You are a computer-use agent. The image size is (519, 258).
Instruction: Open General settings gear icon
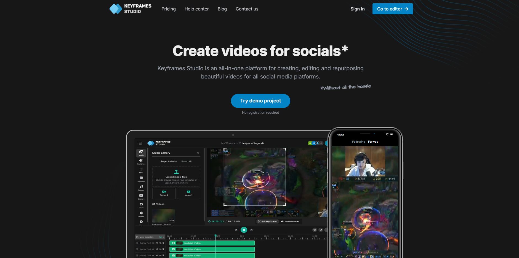[141, 214]
